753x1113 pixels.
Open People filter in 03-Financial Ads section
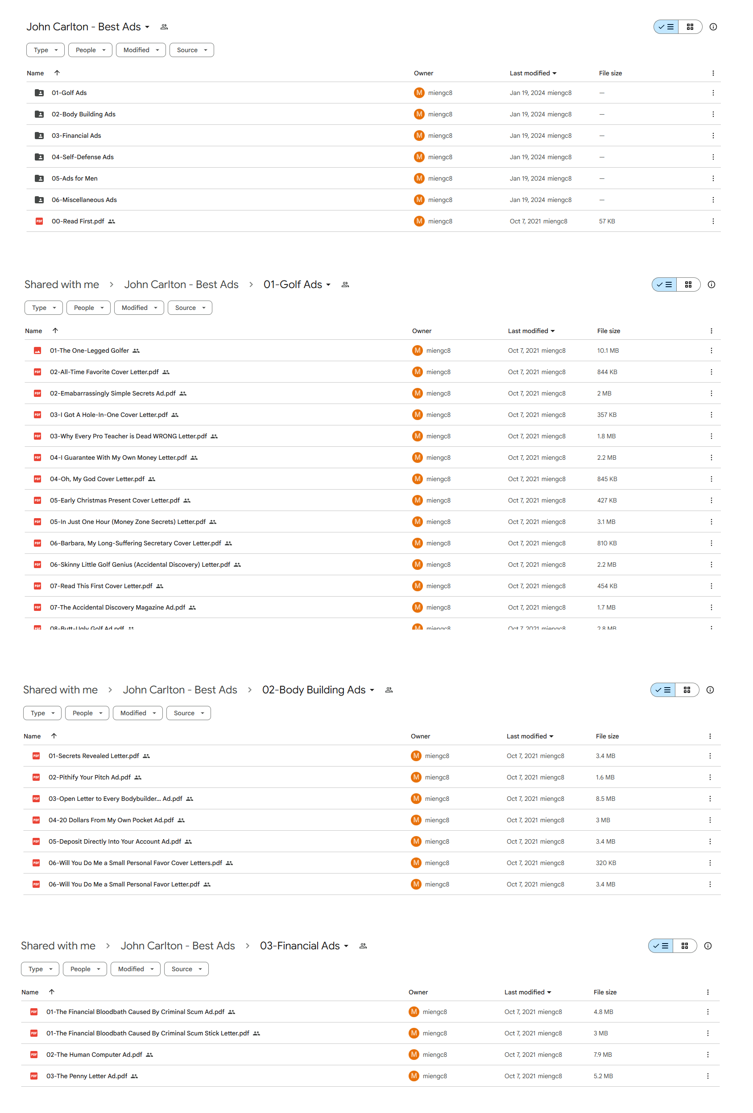coord(85,969)
